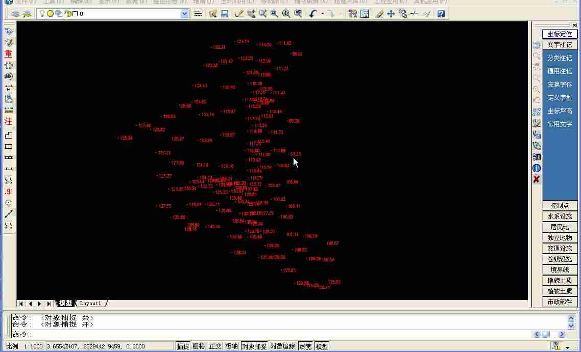The width and height of the screenshot is (581, 352).
Task: Select the 模型 model tab
Action: point(65,303)
